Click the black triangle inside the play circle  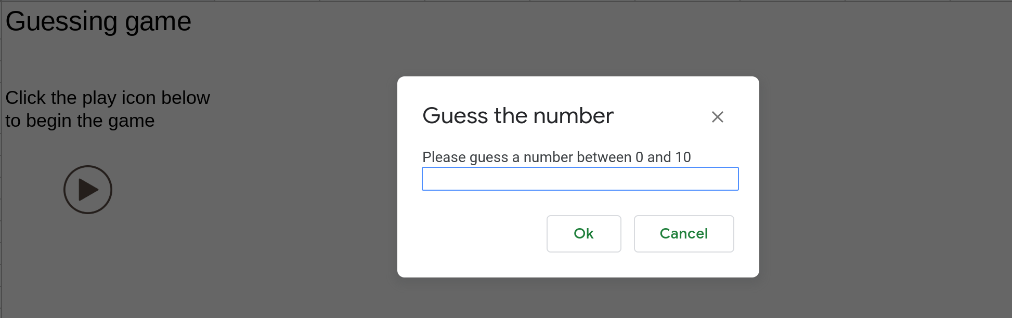(x=88, y=190)
